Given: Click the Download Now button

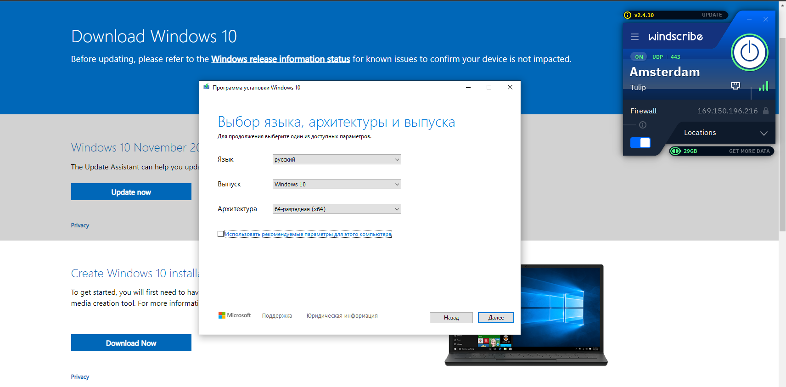Looking at the screenshot, I should (131, 343).
